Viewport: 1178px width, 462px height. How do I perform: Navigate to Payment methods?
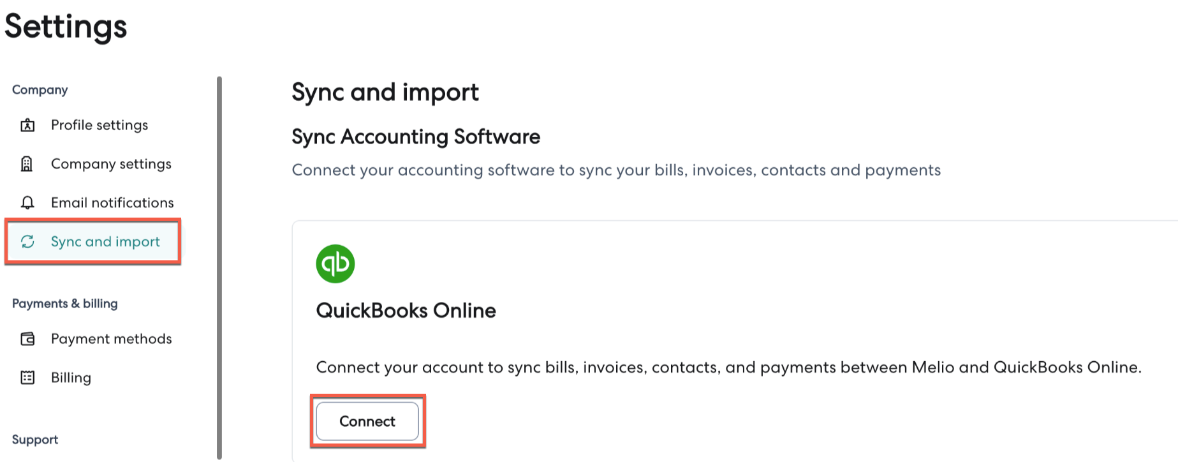[111, 339]
